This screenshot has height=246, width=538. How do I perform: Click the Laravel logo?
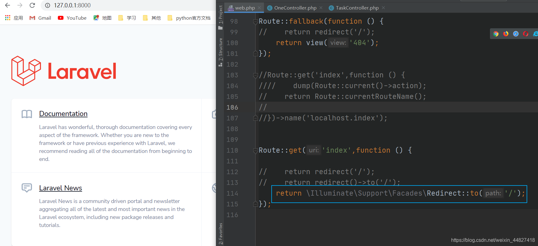pyautogui.click(x=64, y=71)
